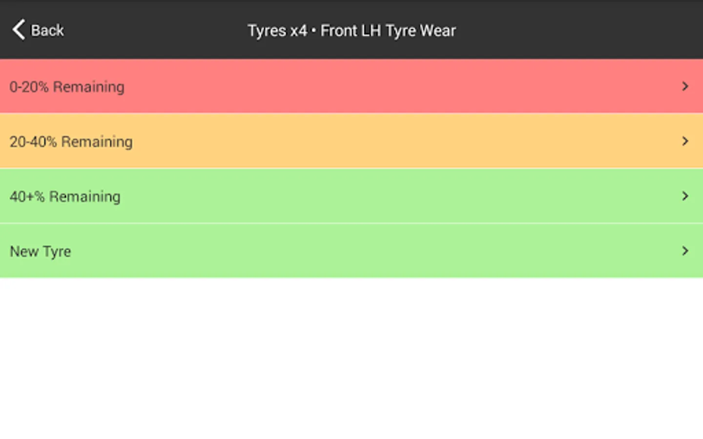
Task: Click the 40+% Remaining chevron arrow
Action: (685, 196)
